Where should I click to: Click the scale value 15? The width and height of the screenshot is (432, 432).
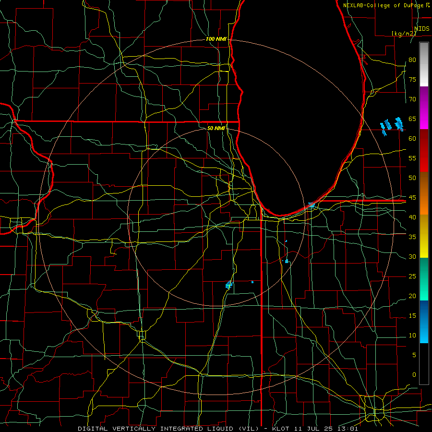point(412,315)
